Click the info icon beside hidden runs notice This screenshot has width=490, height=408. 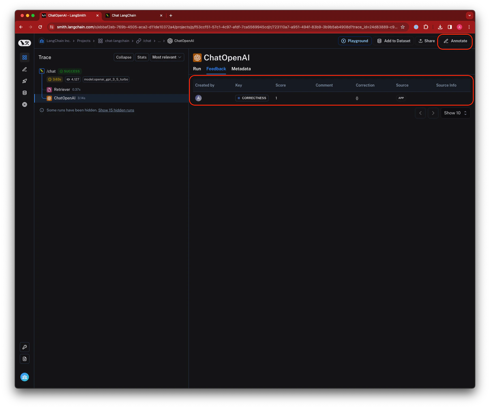click(42, 110)
